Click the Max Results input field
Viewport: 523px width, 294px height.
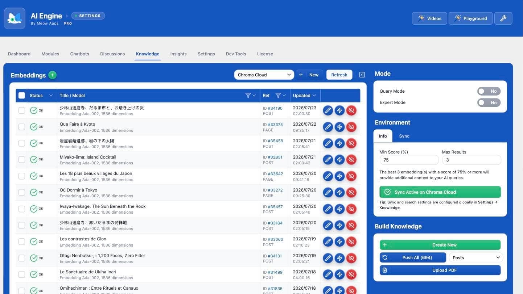tap(471, 160)
